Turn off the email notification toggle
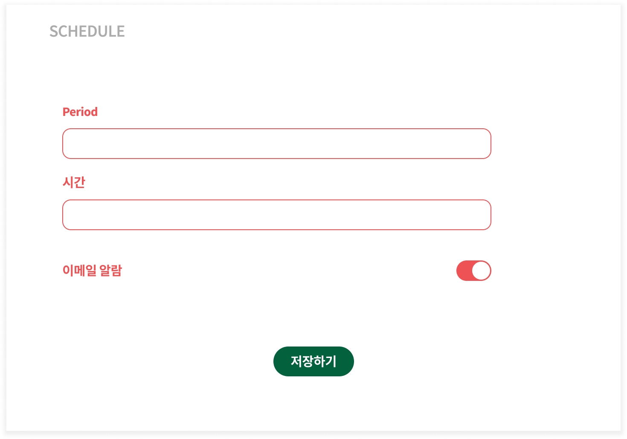This screenshot has width=627, height=439. tap(473, 271)
